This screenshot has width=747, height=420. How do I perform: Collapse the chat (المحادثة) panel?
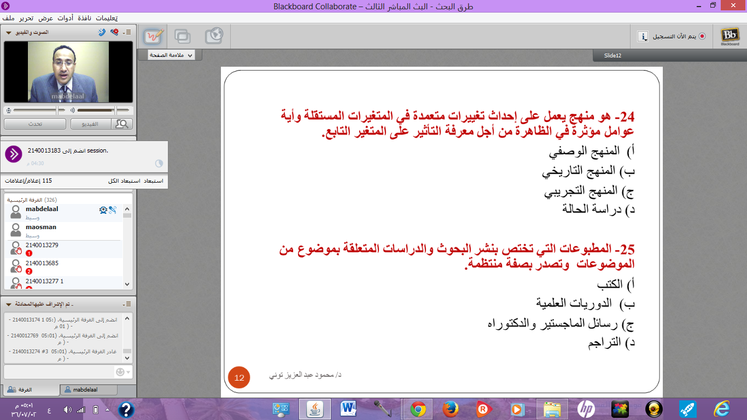pos(8,304)
